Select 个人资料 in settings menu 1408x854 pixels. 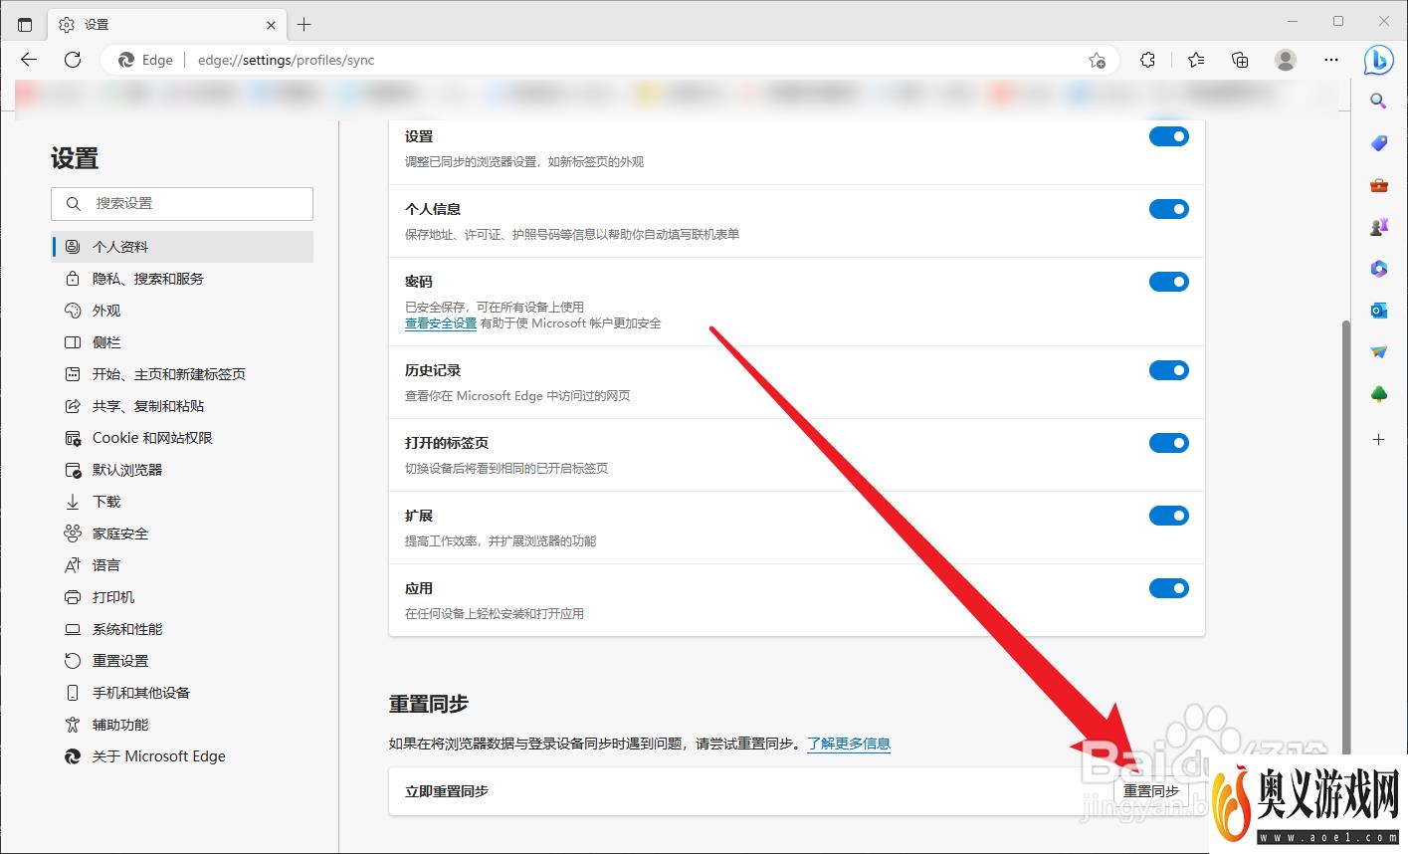[x=182, y=247]
